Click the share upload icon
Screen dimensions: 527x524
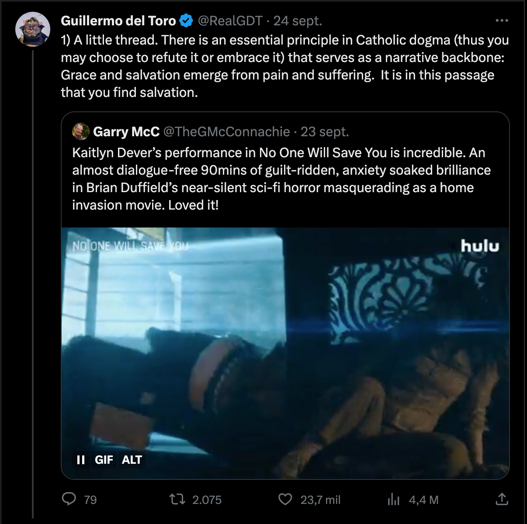click(x=502, y=499)
